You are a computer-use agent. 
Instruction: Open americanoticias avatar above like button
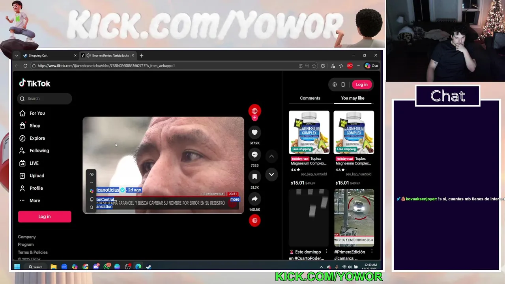[254, 111]
